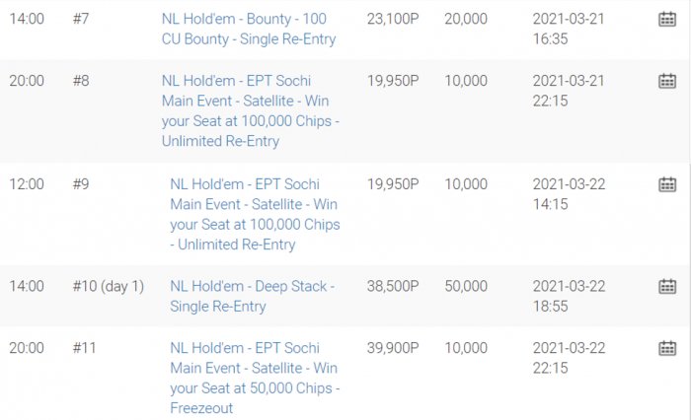Open the Satellite Freezeout 50,000 Chips link
The image size is (691, 420).
pyautogui.click(x=255, y=378)
